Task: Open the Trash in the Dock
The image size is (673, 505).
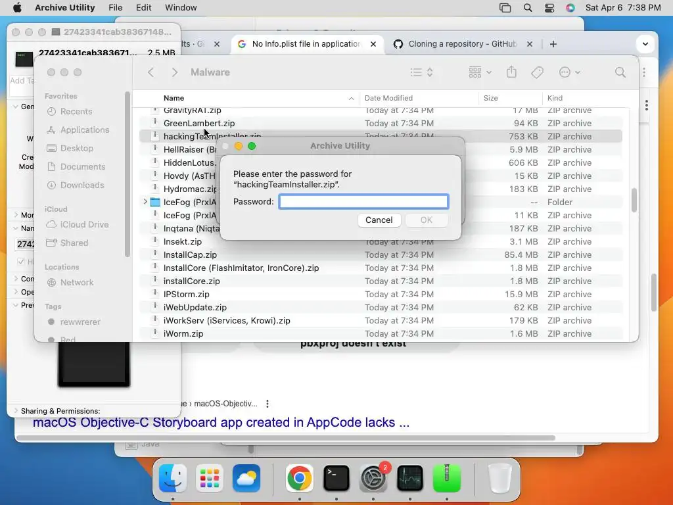Action: coord(500,477)
